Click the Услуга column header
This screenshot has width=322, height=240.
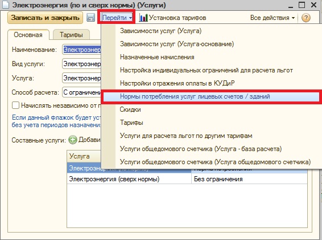coord(84,156)
